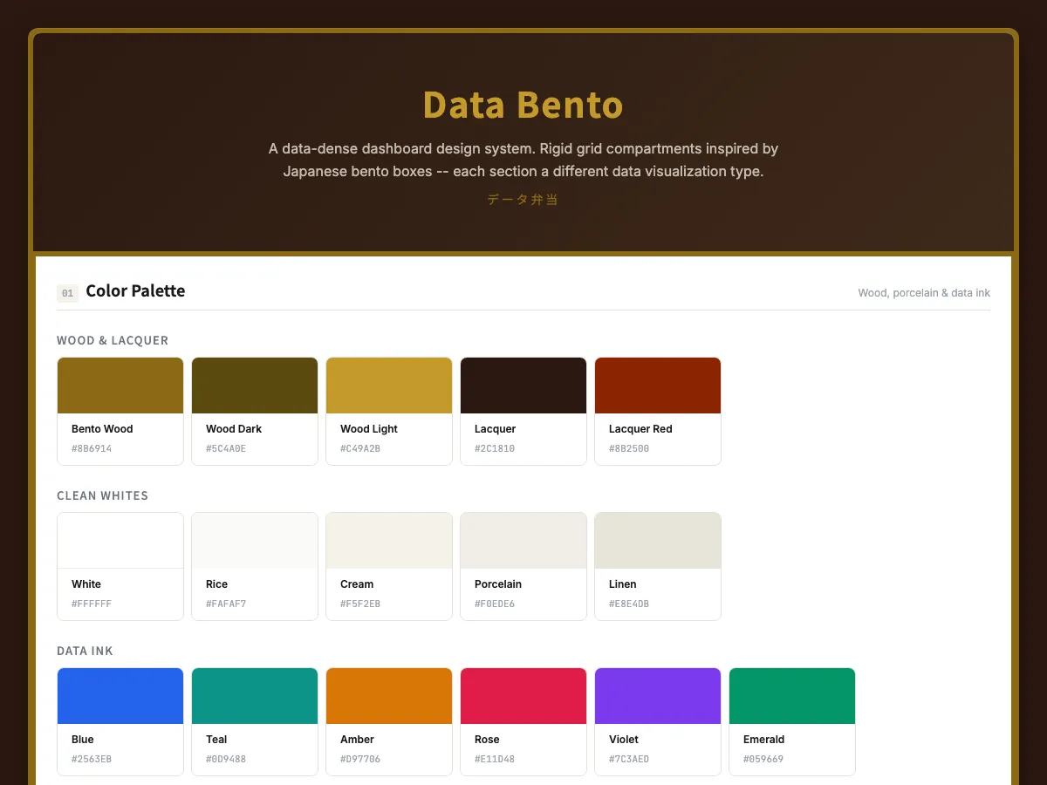Click the Data Bento page title
The width and height of the screenshot is (1047, 785).
click(523, 105)
